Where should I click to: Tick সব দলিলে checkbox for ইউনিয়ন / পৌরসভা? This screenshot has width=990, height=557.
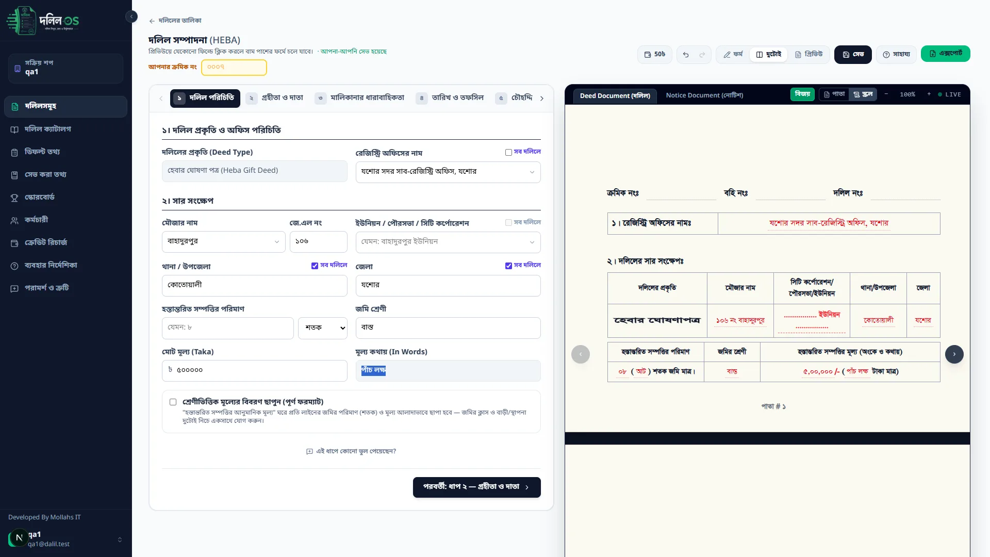tap(508, 223)
